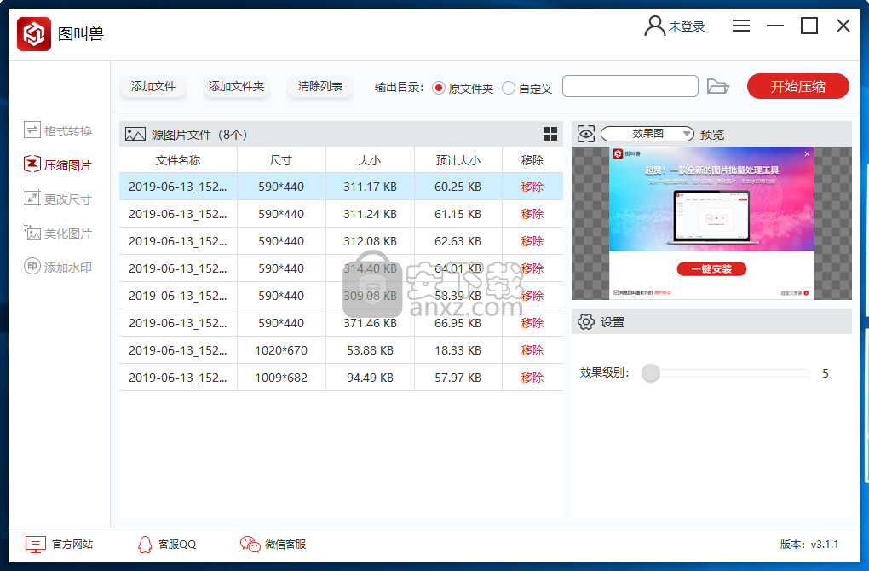Switch to grid view icon
This screenshot has height=571, width=869.
pos(550,134)
